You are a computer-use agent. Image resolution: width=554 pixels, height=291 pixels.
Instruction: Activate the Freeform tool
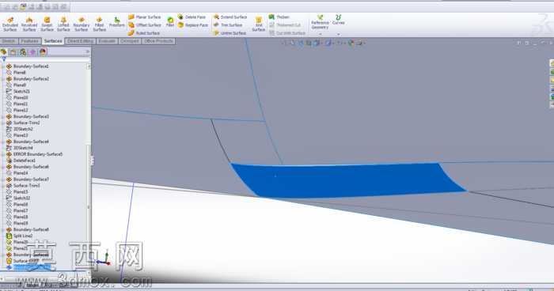[x=116, y=22]
